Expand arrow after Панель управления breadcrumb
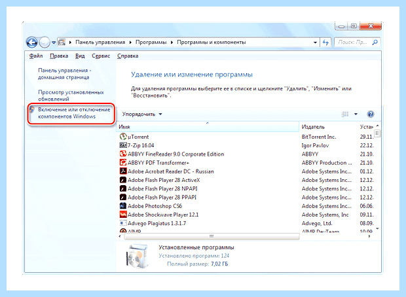This screenshot has height=297, width=406. [130, 43]
